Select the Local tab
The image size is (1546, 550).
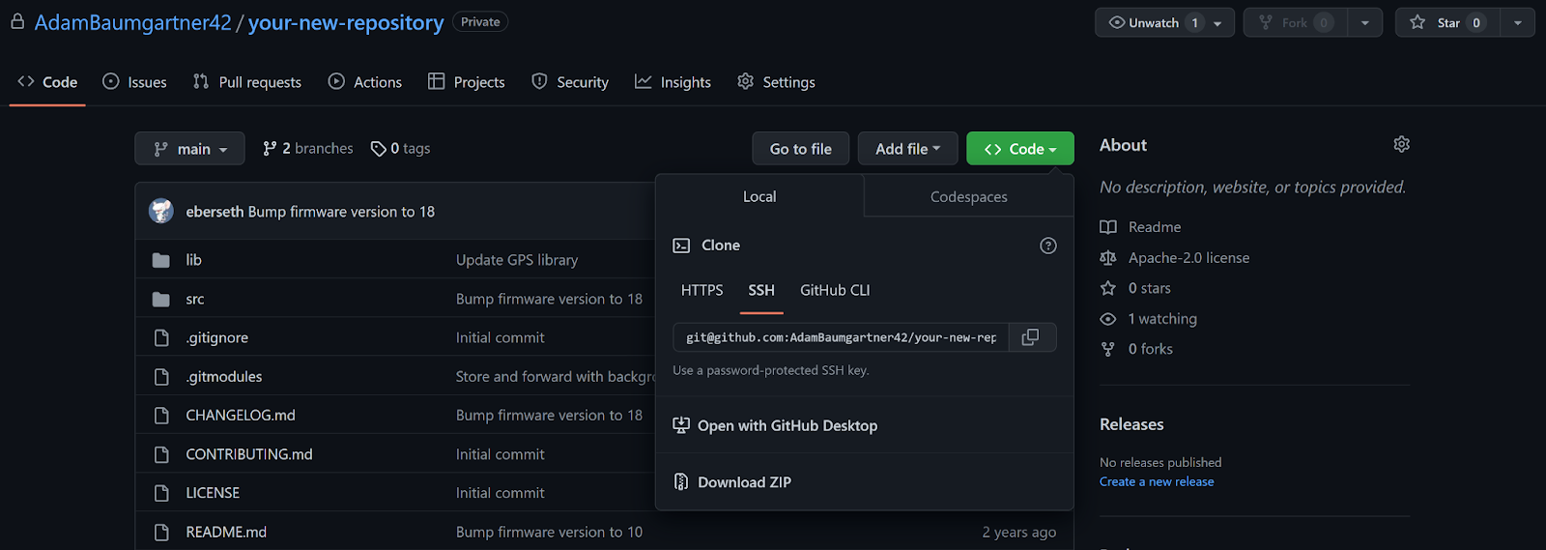coord(759,196)
